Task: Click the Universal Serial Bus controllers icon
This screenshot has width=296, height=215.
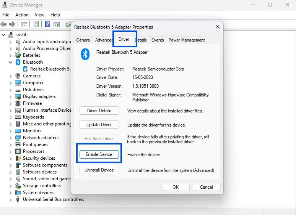Action: pos(18,199)
